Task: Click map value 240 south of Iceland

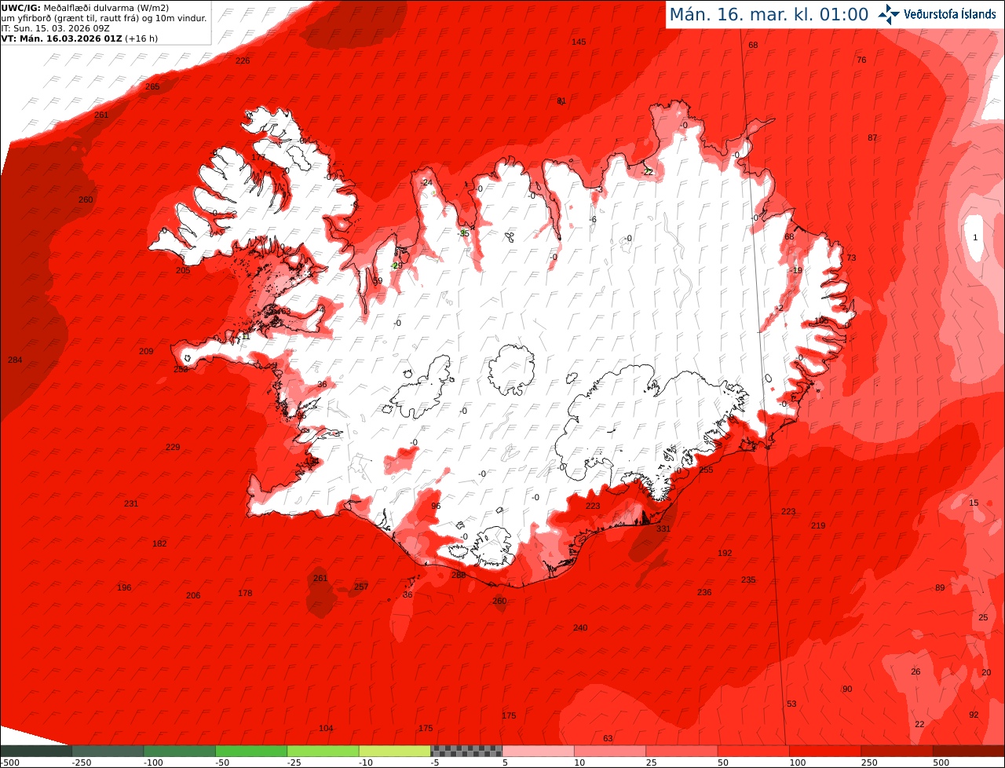Action: point(580,627)
